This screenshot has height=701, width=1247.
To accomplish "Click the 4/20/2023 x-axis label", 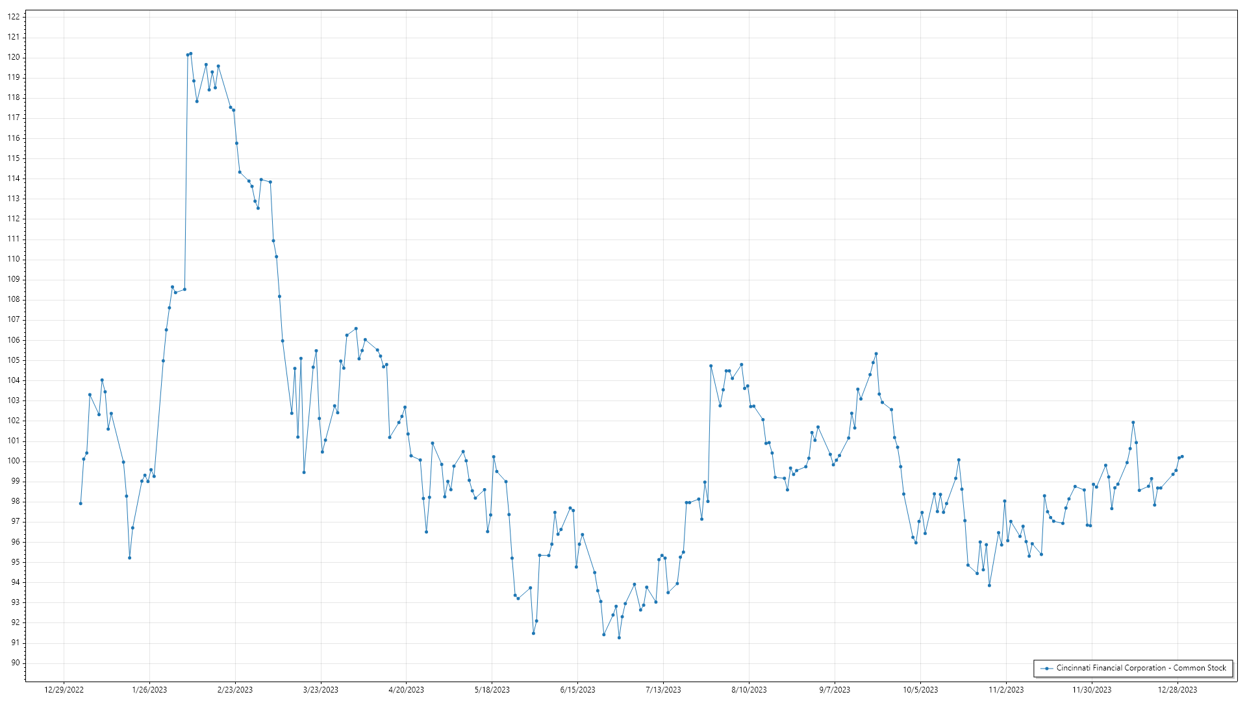I will pyautogui.click(x=407, y=690).
